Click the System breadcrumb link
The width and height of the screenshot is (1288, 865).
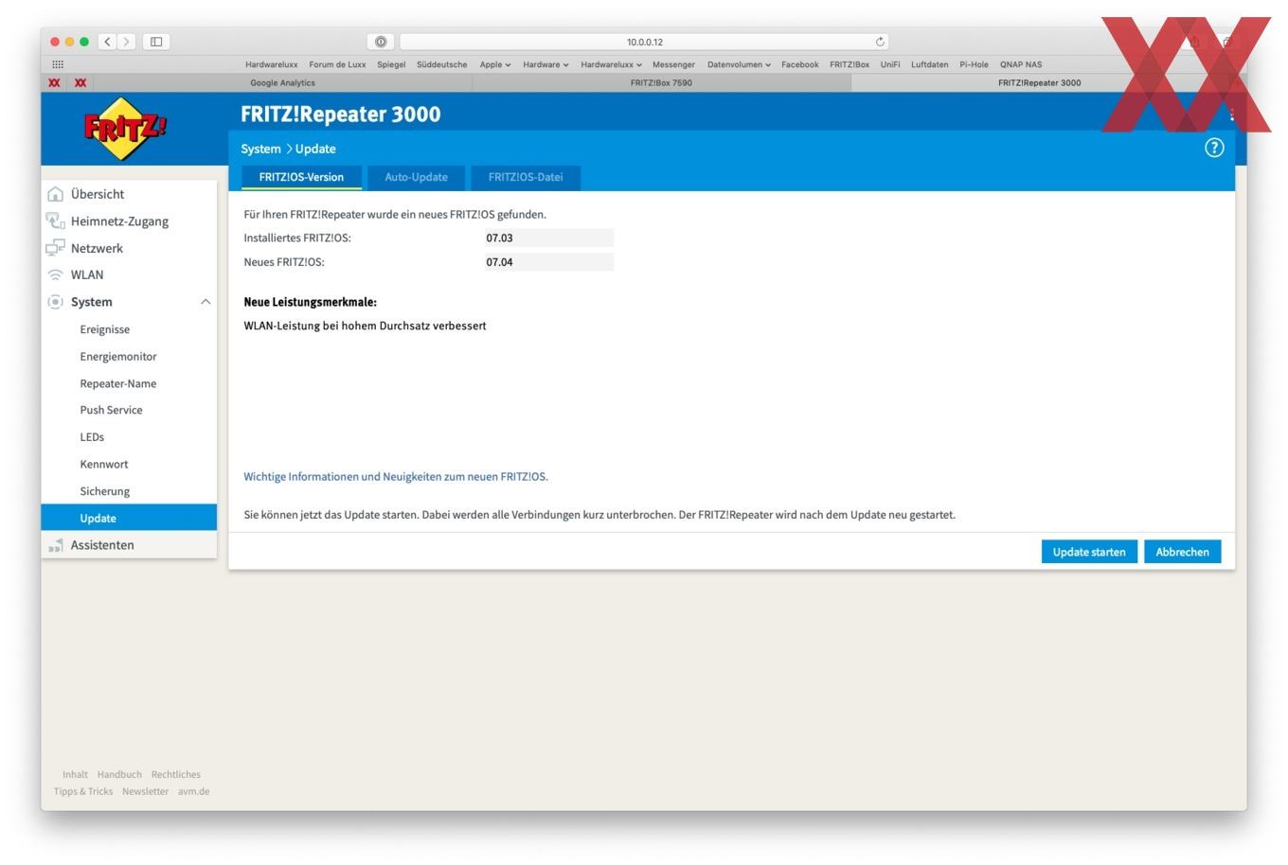click(260, 149)
